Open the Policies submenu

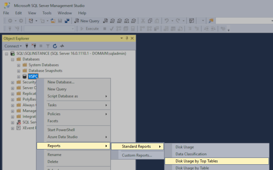73,114
